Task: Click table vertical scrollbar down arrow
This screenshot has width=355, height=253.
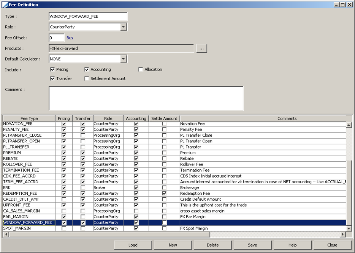Action: click(349, 228)
